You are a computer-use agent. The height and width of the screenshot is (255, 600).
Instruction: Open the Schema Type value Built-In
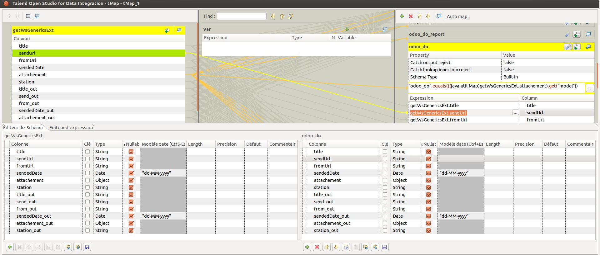(x=547, y=77)
